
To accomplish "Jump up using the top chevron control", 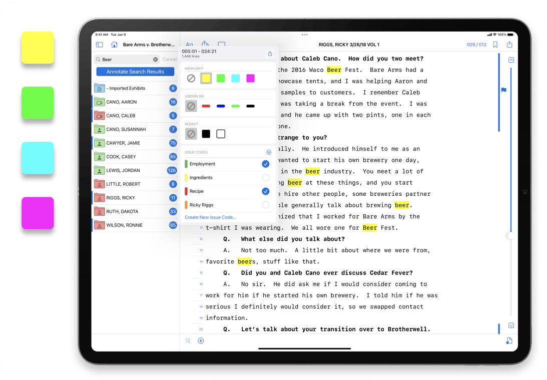I will 511,60.
